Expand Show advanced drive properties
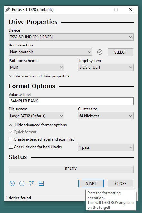The width and height of the screenshot is (142, 213). 39,76
